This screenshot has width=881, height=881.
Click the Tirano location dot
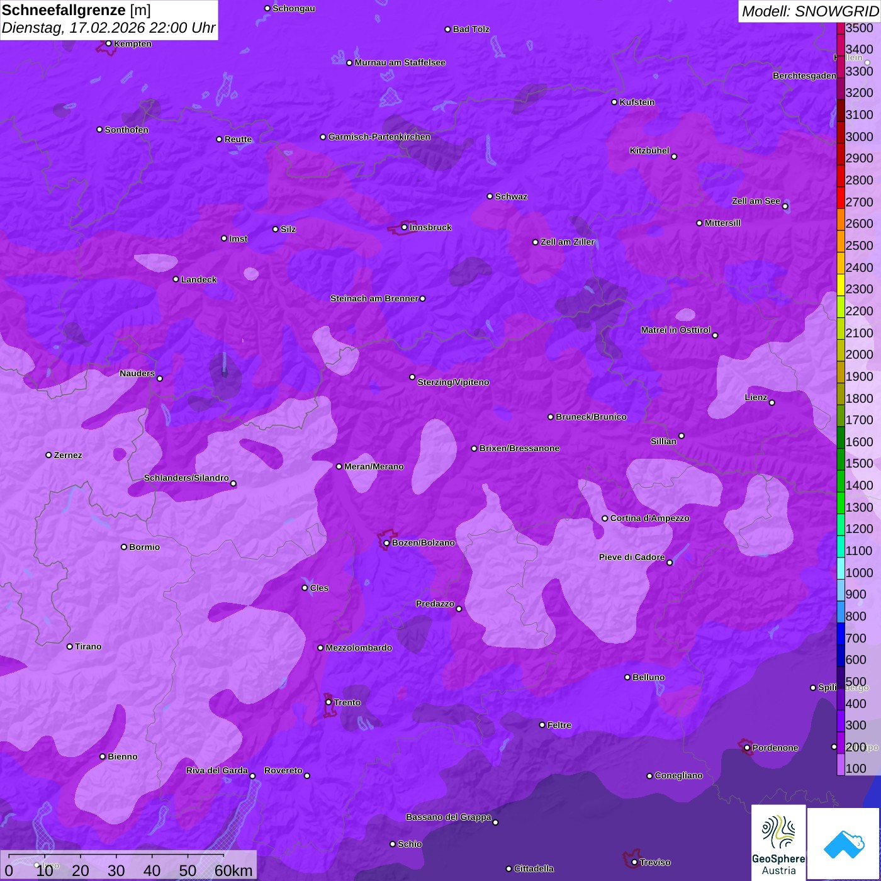(x=70, y=646)
